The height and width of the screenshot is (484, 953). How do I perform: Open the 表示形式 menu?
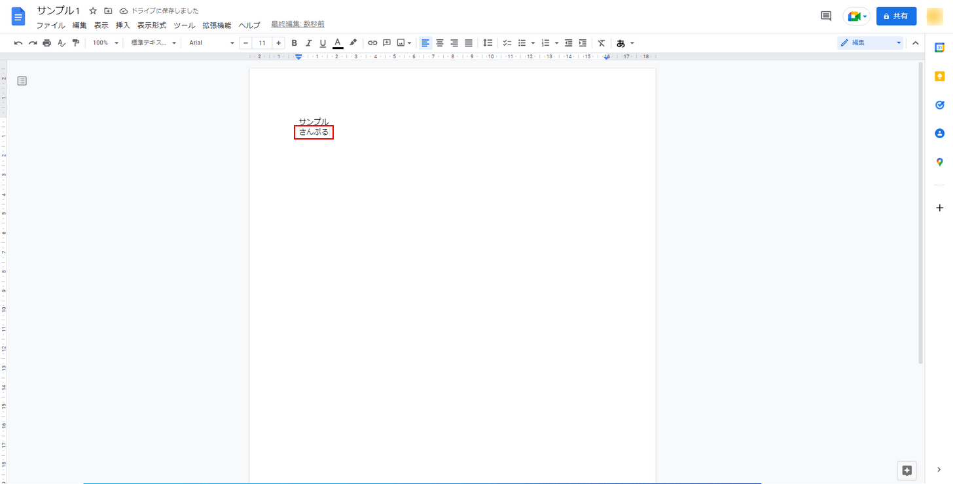tap(151, 26)
